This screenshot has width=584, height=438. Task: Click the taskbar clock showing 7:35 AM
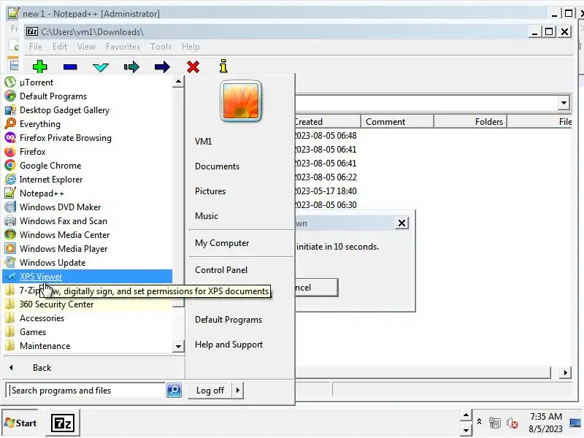tap(545, 423)
